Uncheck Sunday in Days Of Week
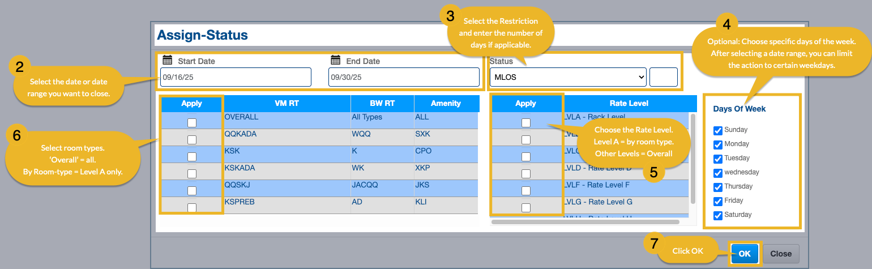Image resolution: width=872 pixels, height=269 pixels. click(x=718, y=130)
